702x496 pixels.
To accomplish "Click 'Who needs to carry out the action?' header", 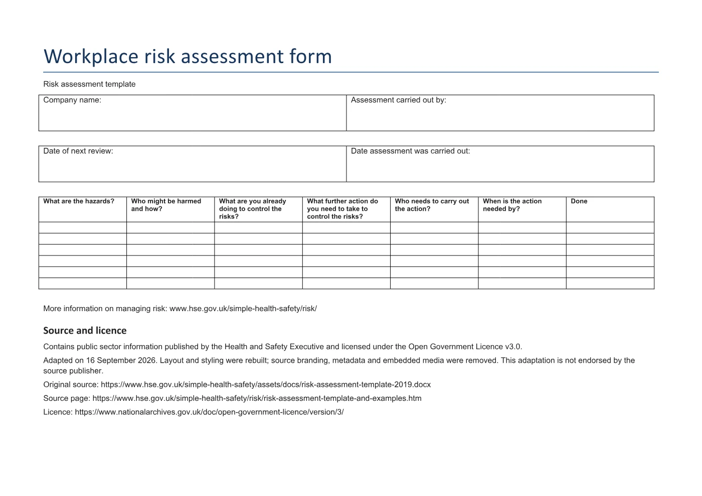I will click(434, 209).
